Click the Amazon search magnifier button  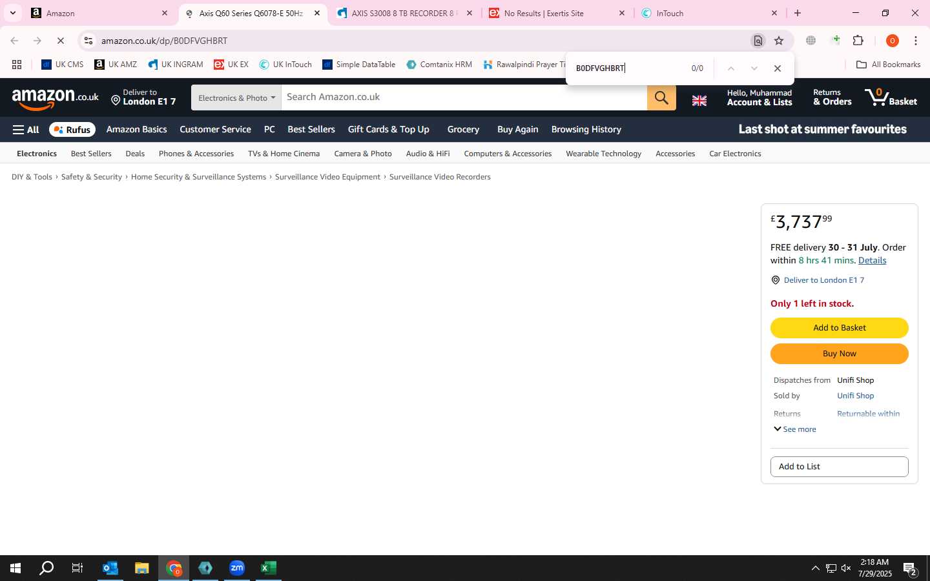point(661,97)
